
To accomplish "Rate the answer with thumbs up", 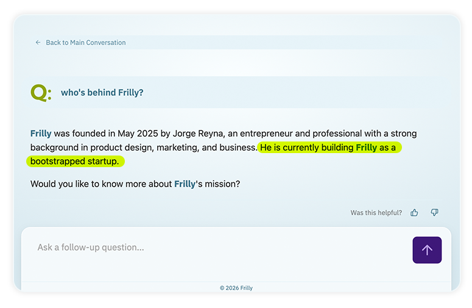I will 414,213.
